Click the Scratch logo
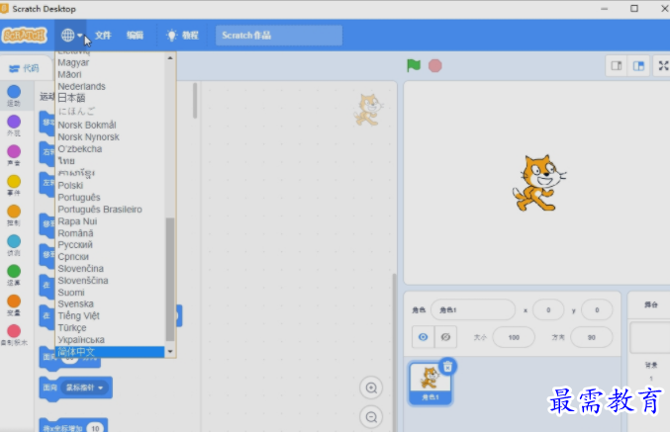Screen dimensions: 670x432 point(25,35)
